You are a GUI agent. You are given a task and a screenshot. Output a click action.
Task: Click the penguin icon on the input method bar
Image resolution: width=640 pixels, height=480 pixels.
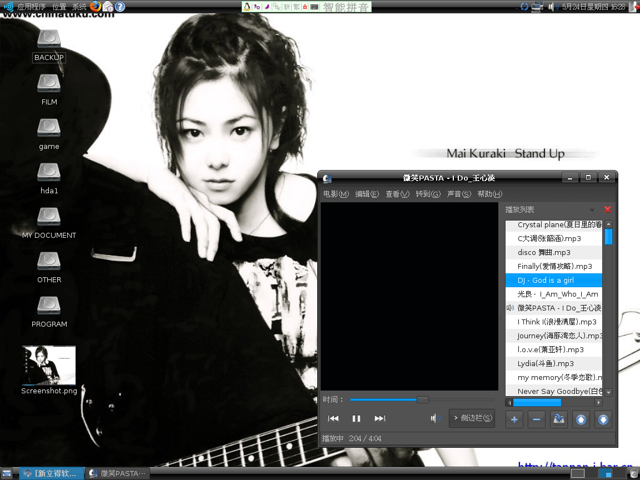pos(247,7)
